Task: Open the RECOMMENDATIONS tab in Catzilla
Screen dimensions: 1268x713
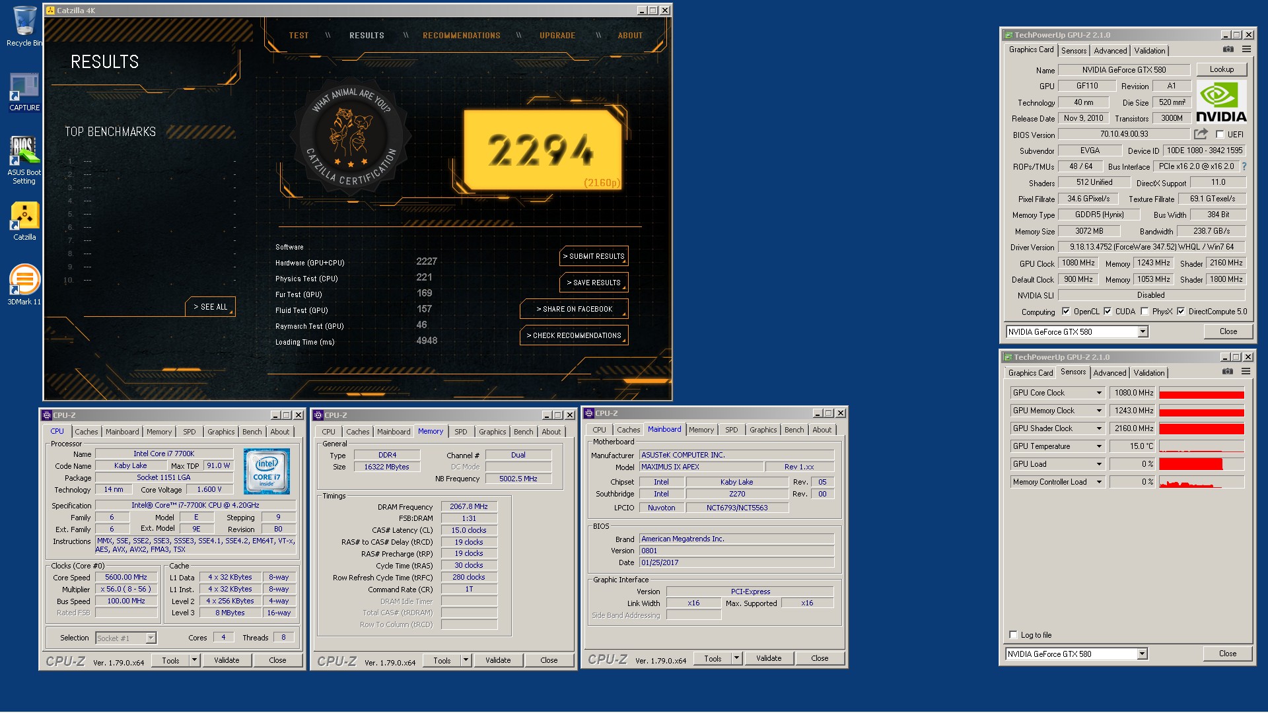Action: pos(462,36)
